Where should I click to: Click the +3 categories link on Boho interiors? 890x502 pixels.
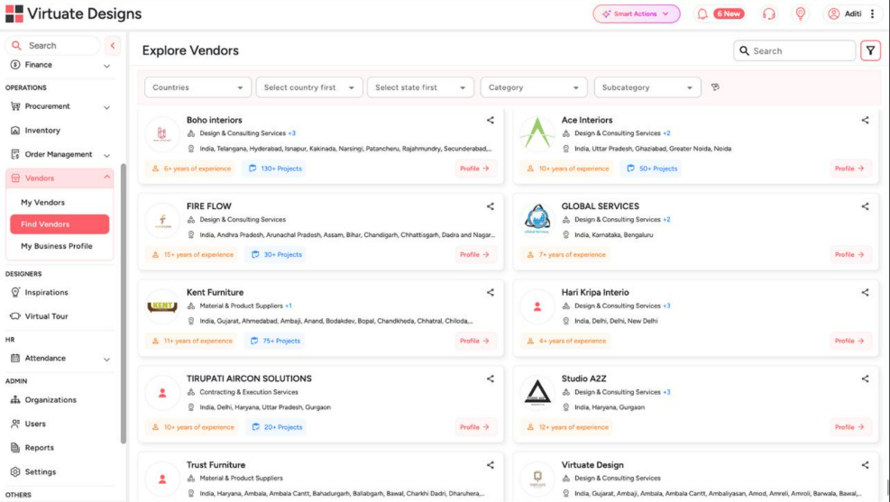click(292, 133)
